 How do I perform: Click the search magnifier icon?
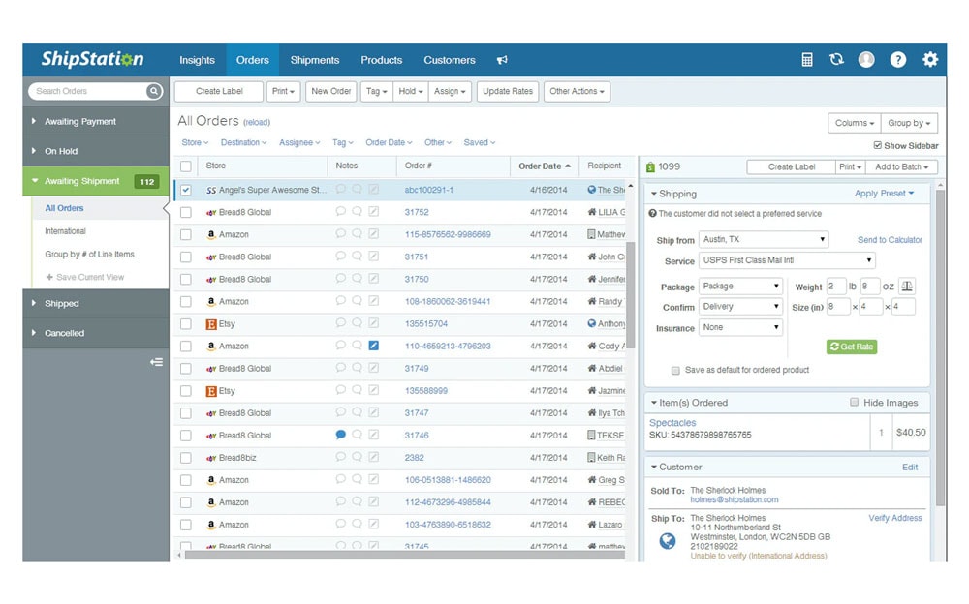pyautogui.click(x=154, y=91)
